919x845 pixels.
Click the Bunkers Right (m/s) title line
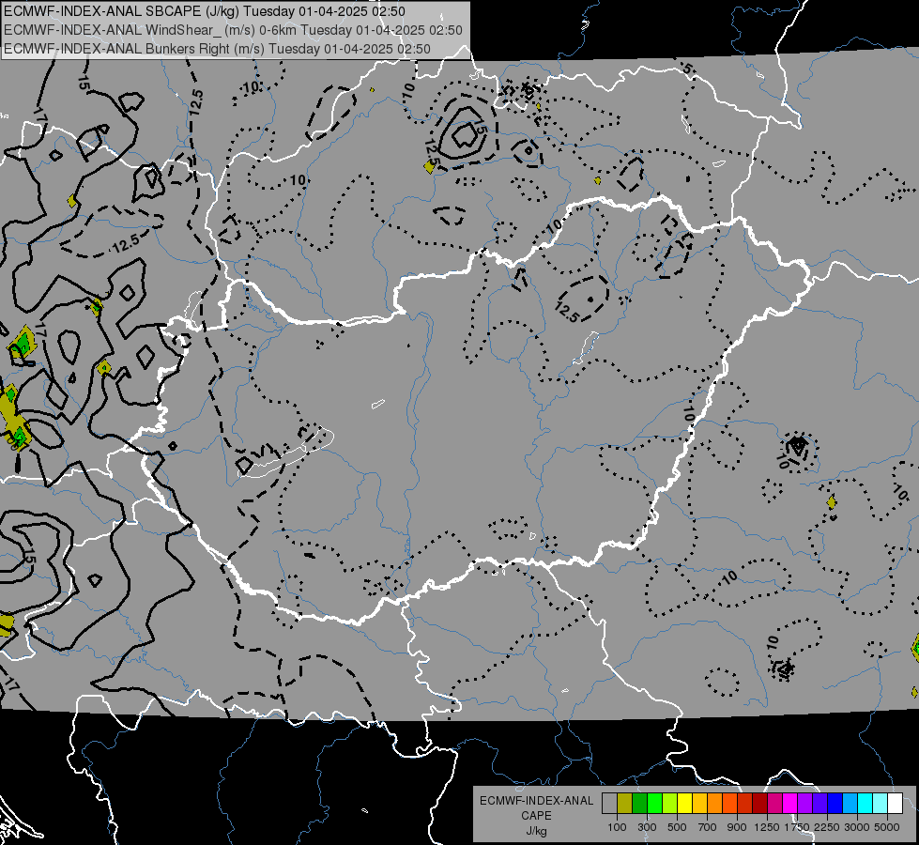217,49
